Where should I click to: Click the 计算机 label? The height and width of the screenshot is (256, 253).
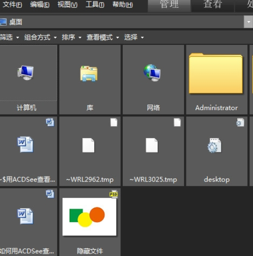click(x=27, y=108)
